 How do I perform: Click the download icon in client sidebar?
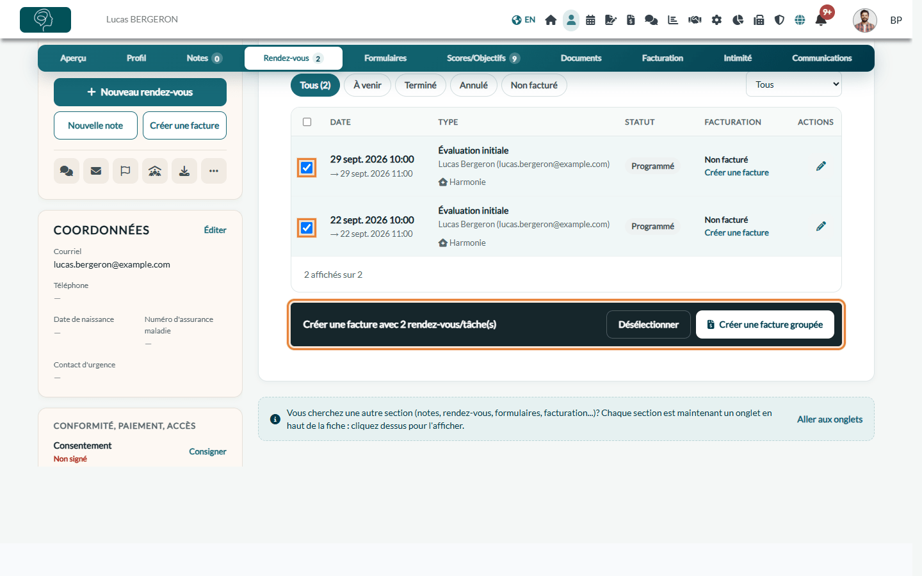pyautogui.click(x=184, y=171)
